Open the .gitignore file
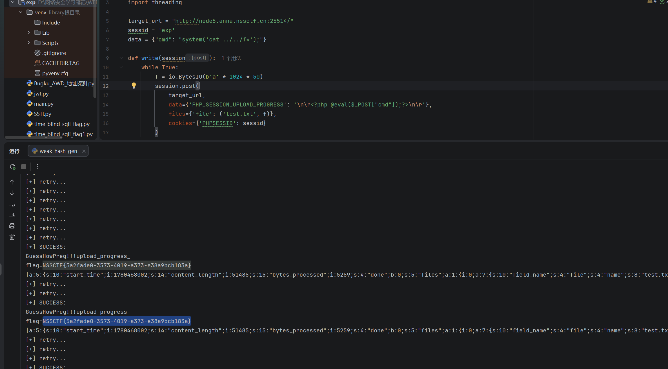 pos(54,53)
